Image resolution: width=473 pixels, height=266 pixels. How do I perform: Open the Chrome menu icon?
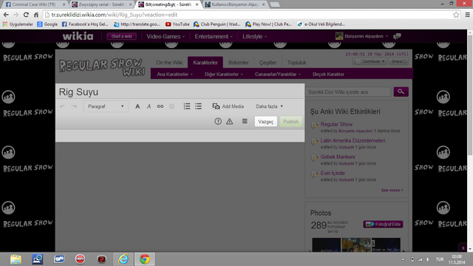click(467, 15)
